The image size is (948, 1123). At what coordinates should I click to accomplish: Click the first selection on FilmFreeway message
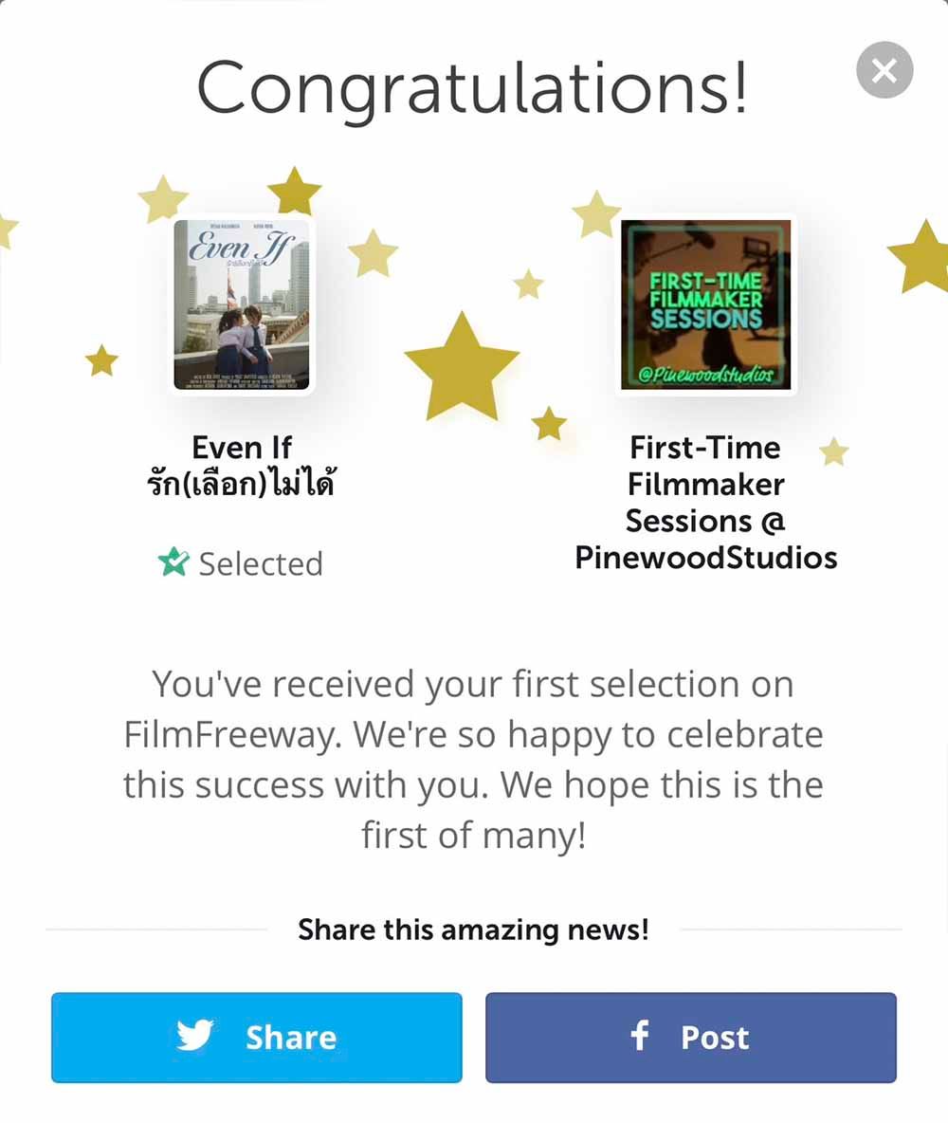coord(473,760)
